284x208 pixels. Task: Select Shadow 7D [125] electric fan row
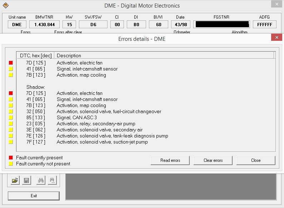click(146, 93)
